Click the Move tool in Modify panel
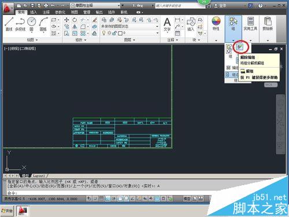The width and height of the screenshot is (289, 217). [66, 20]
